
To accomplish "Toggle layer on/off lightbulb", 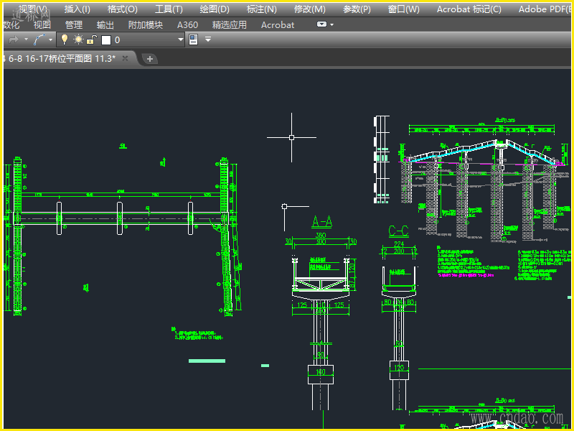I will click(64, 40).
